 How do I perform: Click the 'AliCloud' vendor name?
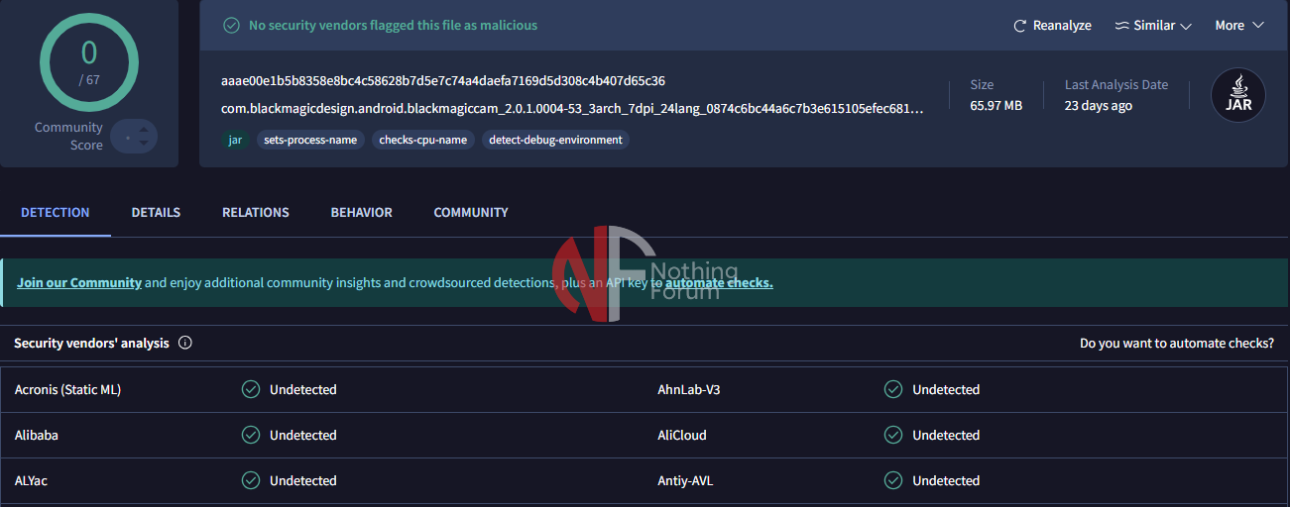[x=682, y=435]
